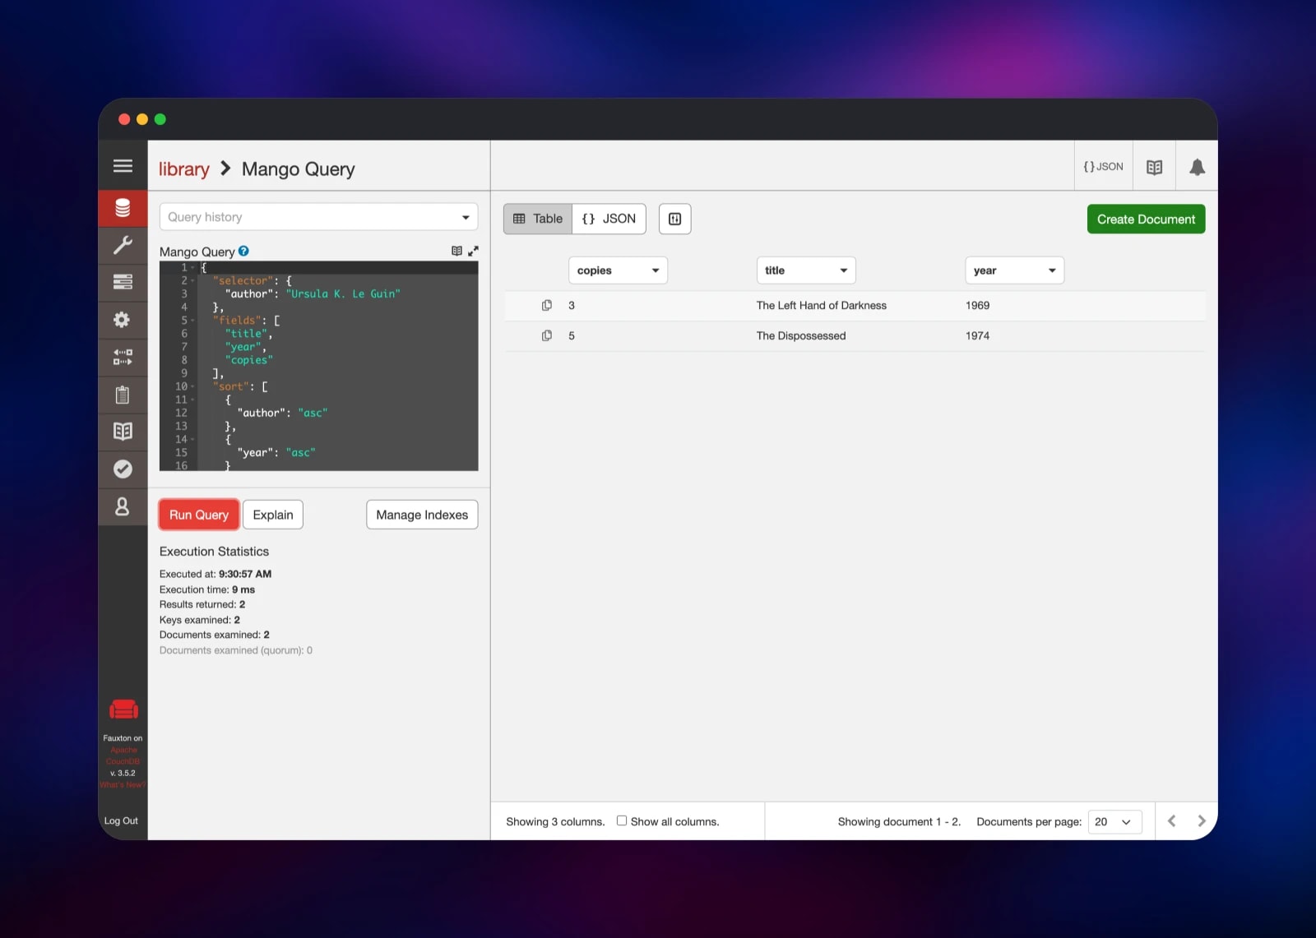This screenshot has width=1316, height=938.
Task: Go to next results page
Action: (1202, 821)
